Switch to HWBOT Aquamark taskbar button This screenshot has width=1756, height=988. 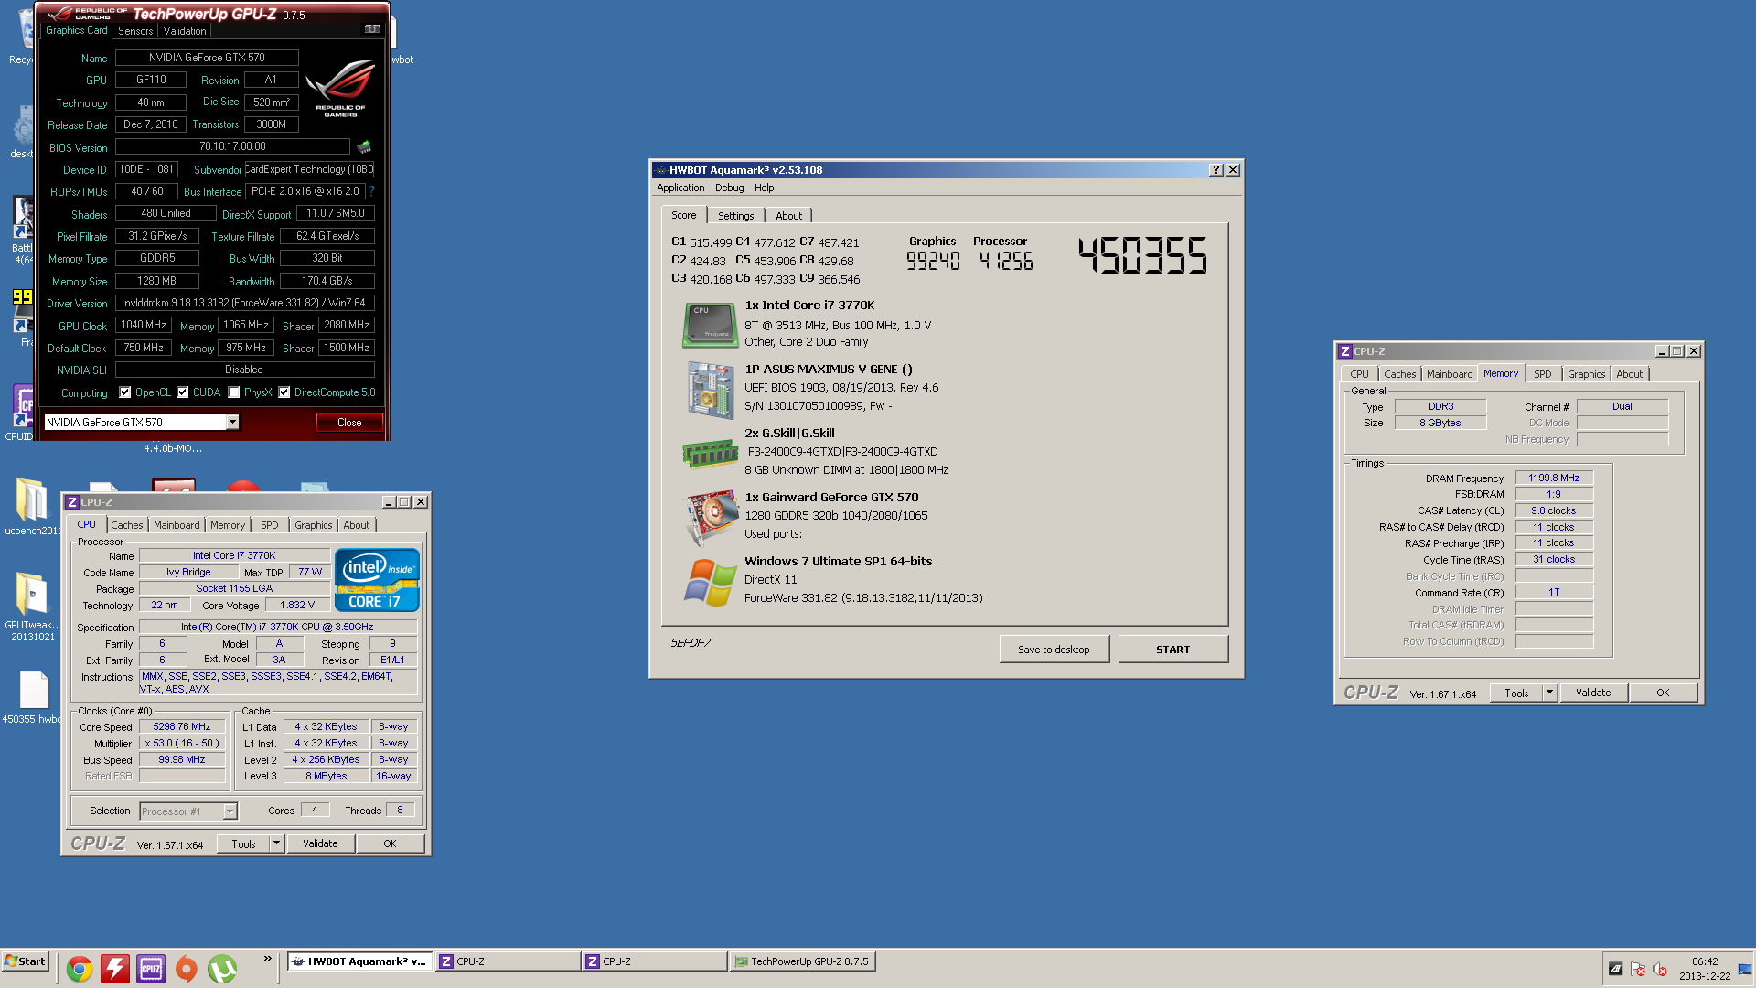(359, 961)
